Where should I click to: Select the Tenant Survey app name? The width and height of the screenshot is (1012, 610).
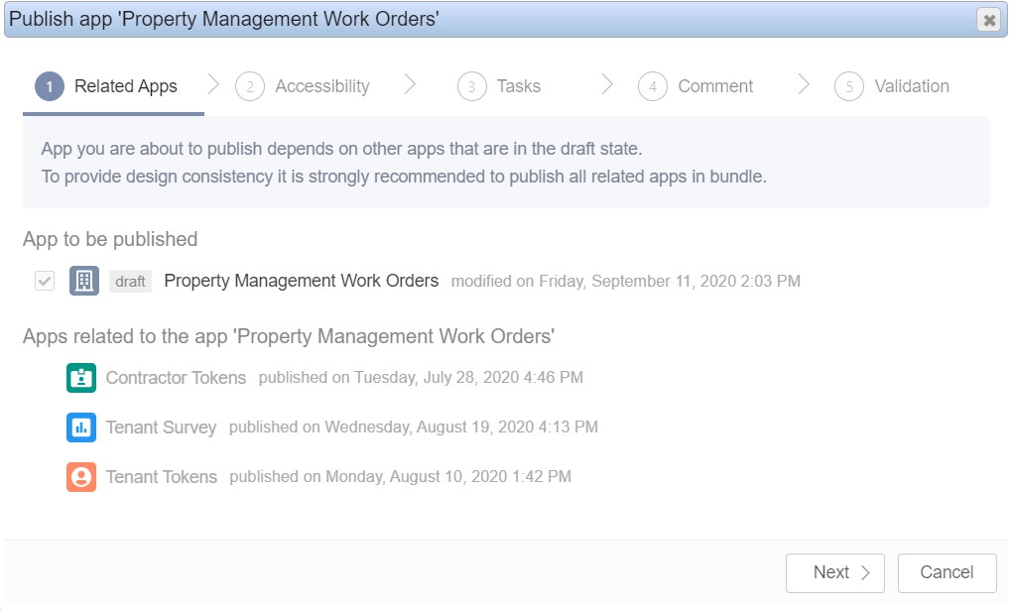tap(161, 427)
